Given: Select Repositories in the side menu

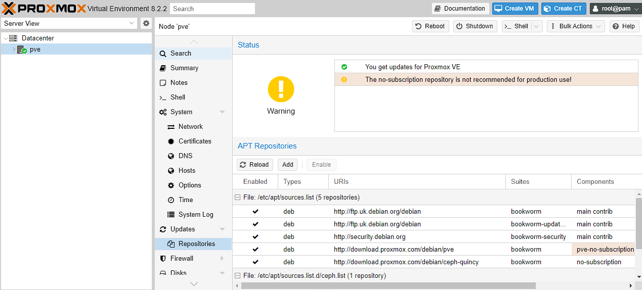Looking at the screenshot, I should (x=196, y=244).
